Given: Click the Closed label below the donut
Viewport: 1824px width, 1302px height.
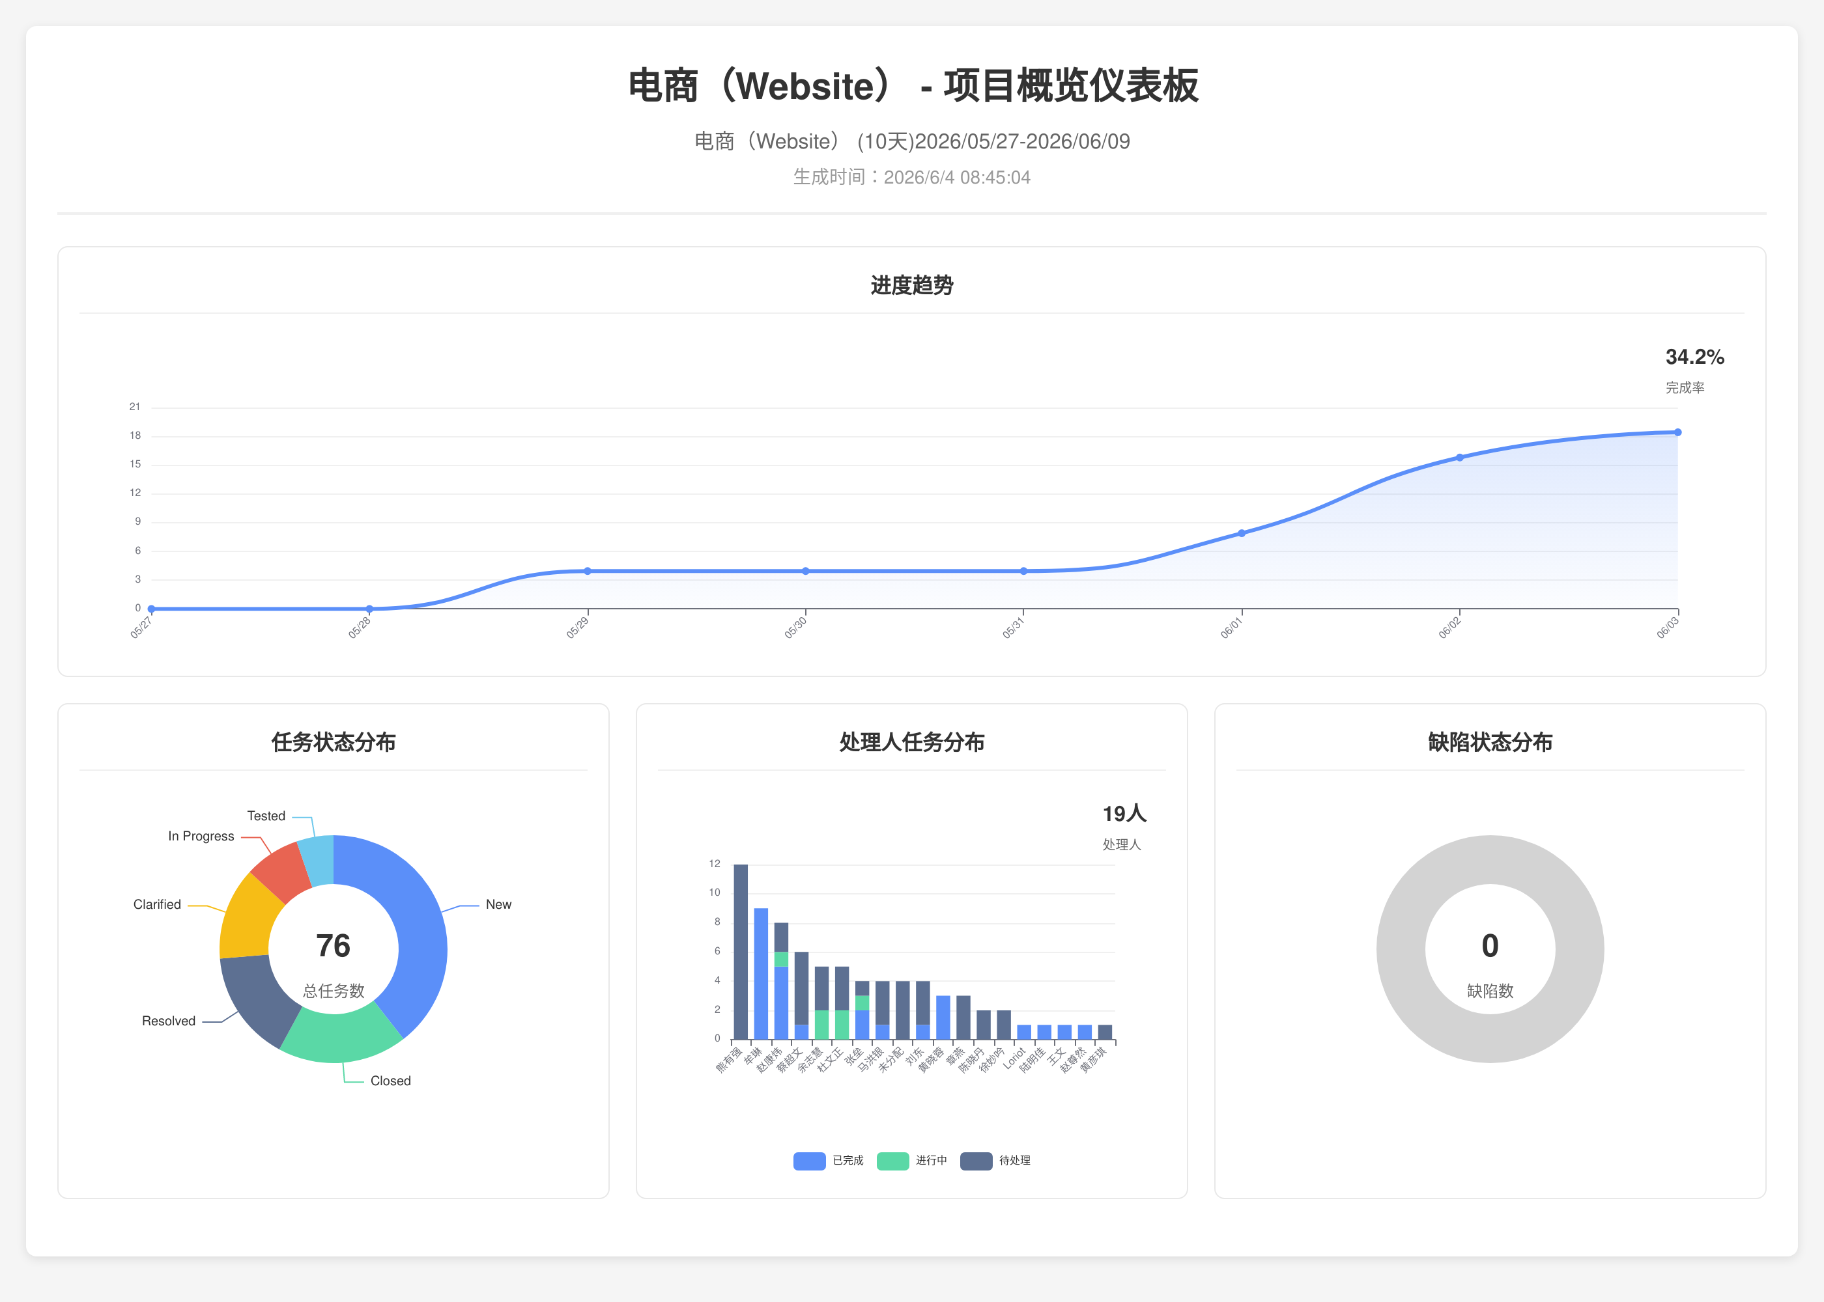Looking at the screenshot, I should point(391,1081).
